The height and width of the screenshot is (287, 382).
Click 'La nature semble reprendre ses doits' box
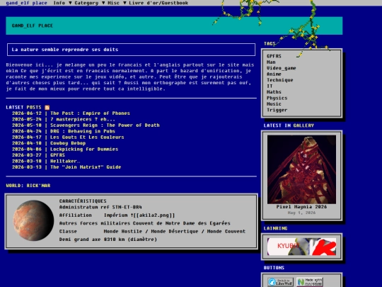(132, 50)
